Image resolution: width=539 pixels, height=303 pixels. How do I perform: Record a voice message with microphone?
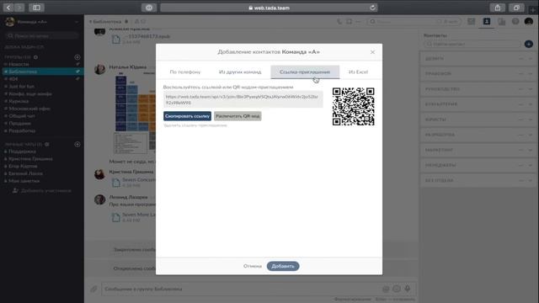(408, 289)
